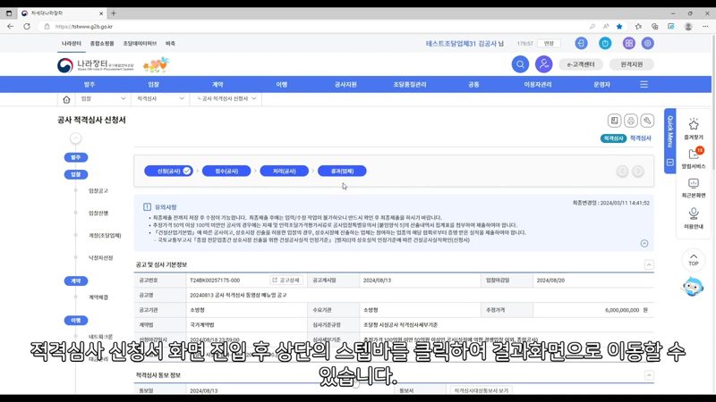Screen dimensions: 716x402
Task: Click 연장 session extend button
Action: (x=549, y=43)
